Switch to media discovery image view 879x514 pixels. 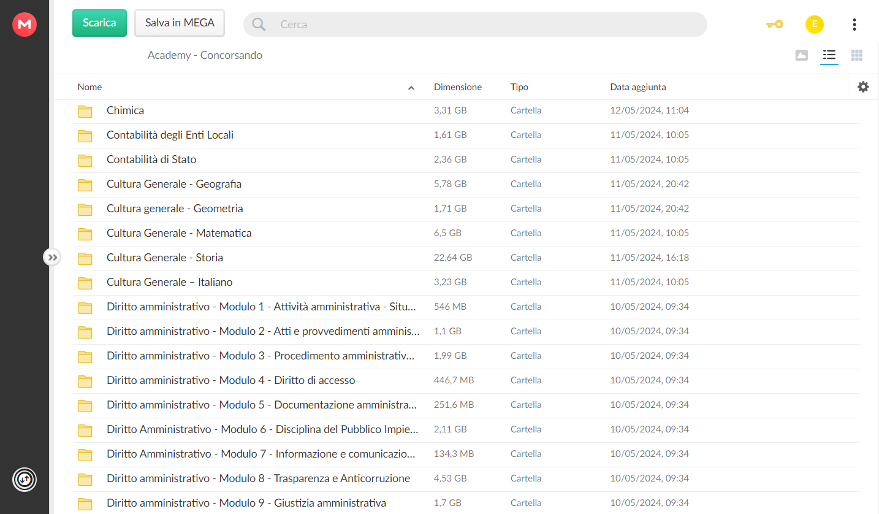801,55
